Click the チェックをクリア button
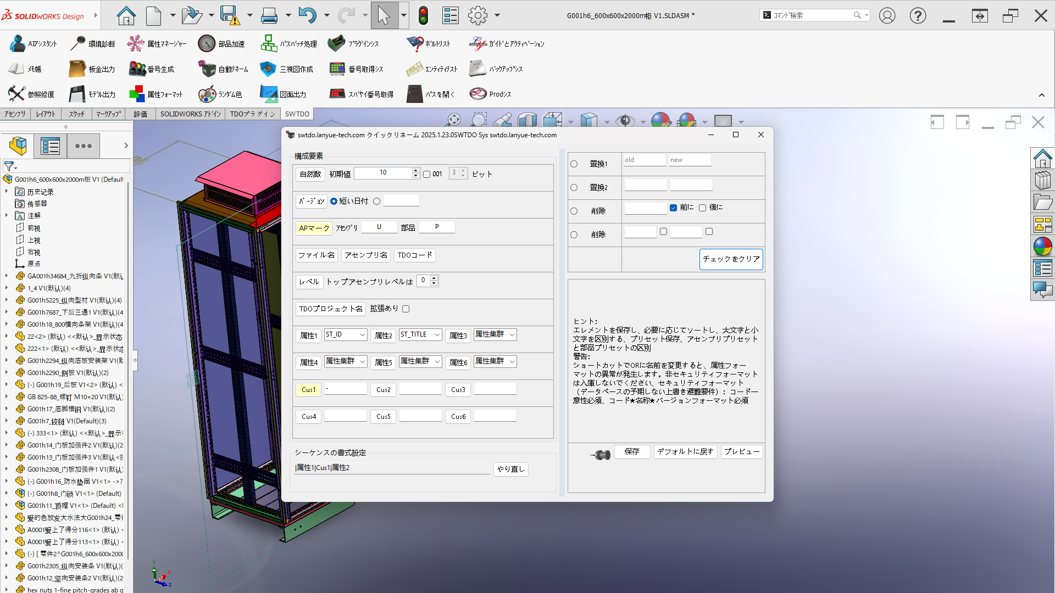 pyautogui.click(x=731, y=259)
